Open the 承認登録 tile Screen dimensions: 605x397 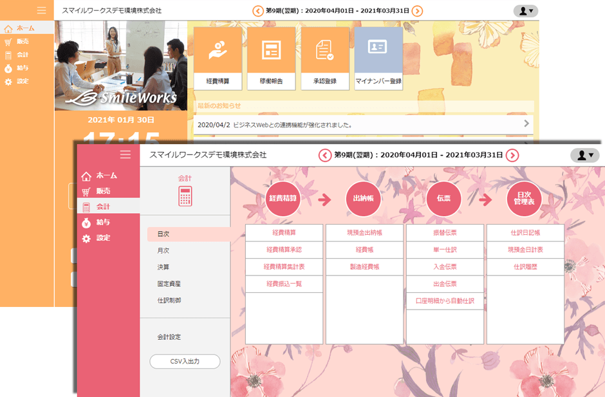tap(324, 58)
